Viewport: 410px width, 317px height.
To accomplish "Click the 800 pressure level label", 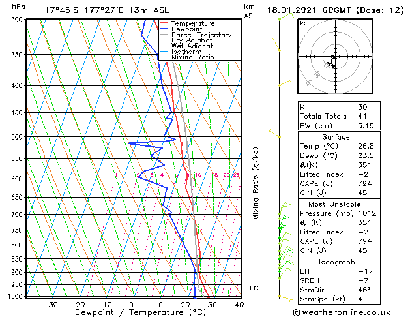I will pos(18,245).
